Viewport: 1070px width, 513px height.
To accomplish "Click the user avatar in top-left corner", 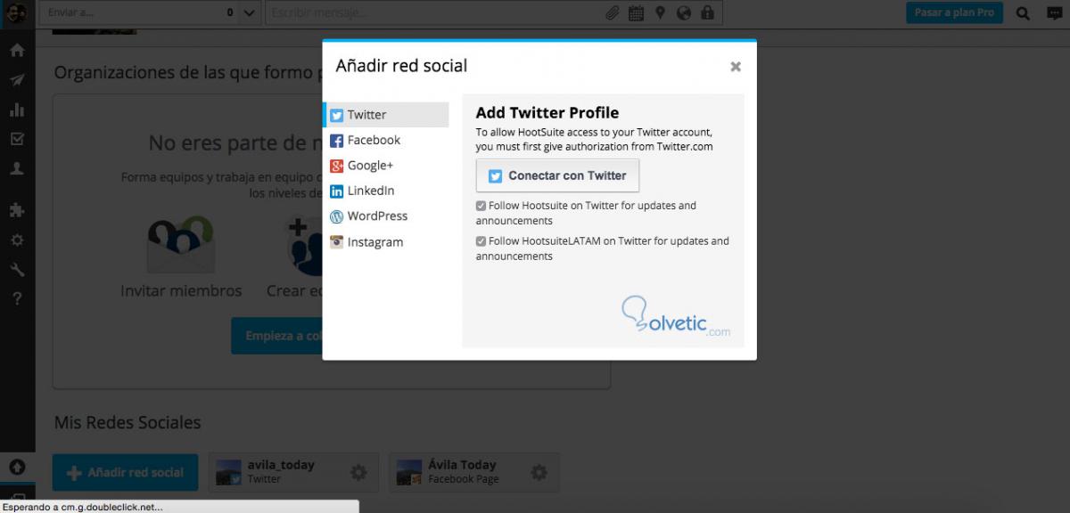I will pos(17,13).
